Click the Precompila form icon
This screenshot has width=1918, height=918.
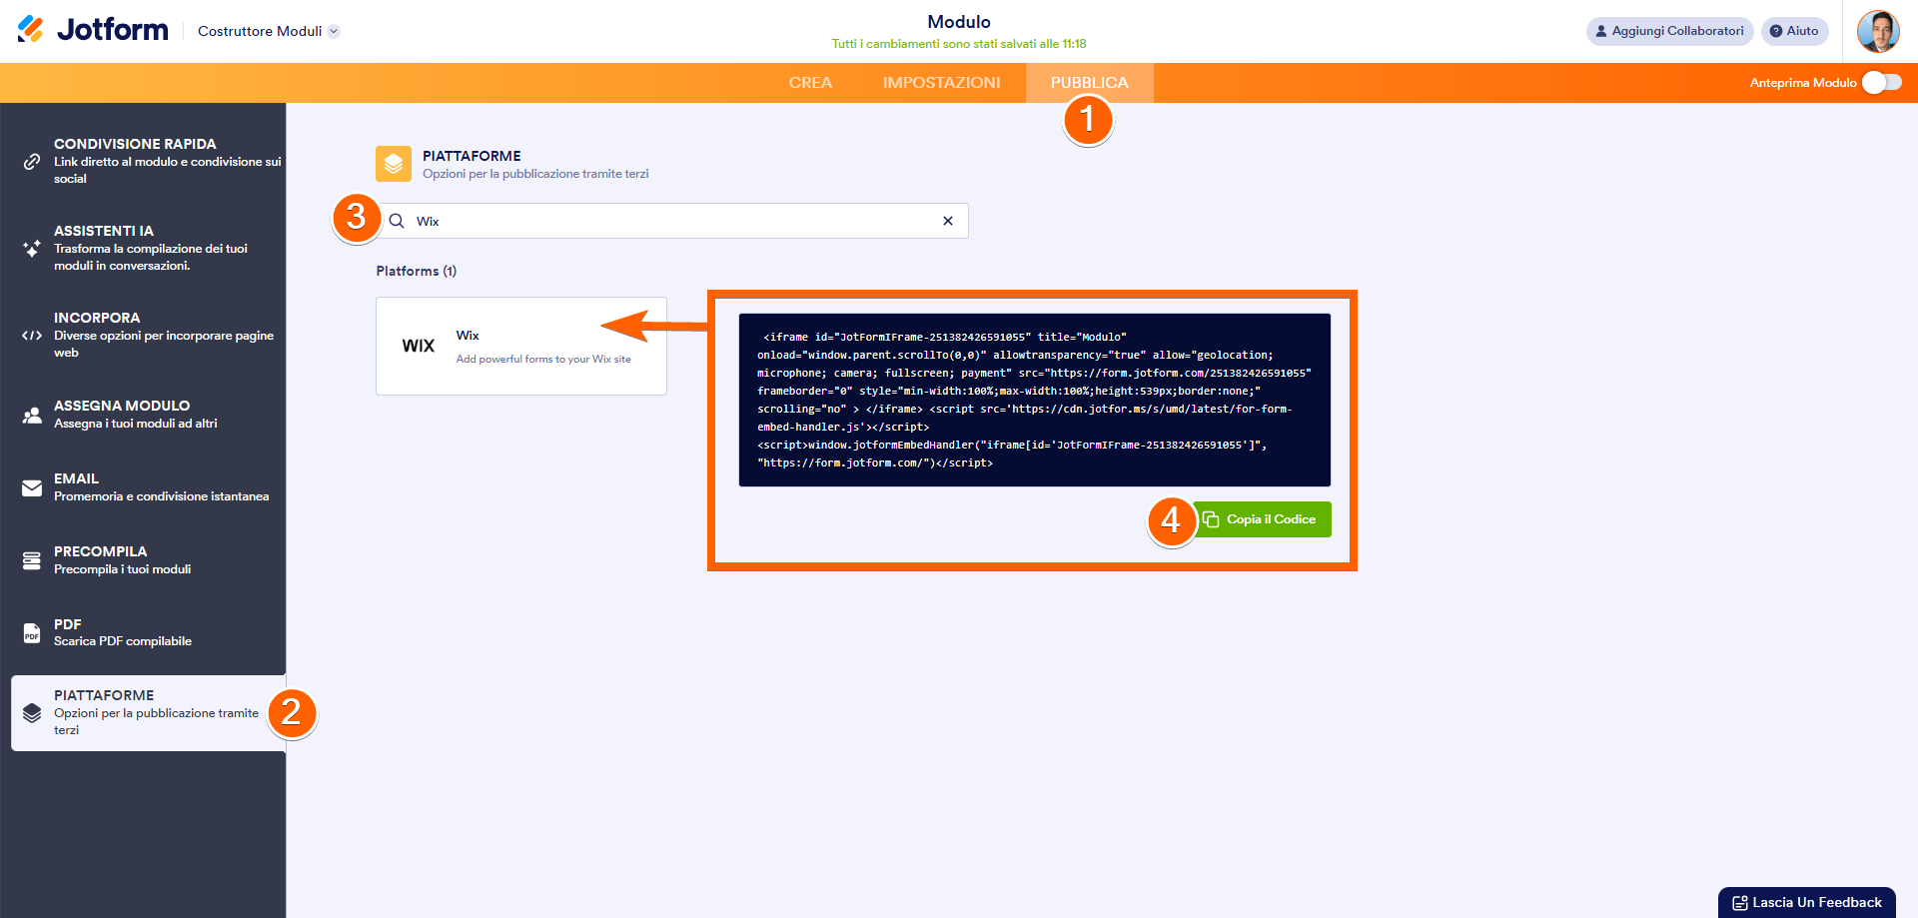tap(32, 560)
